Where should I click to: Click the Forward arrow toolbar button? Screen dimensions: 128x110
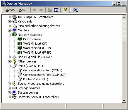pyautogui.click(x=41, y=10)
